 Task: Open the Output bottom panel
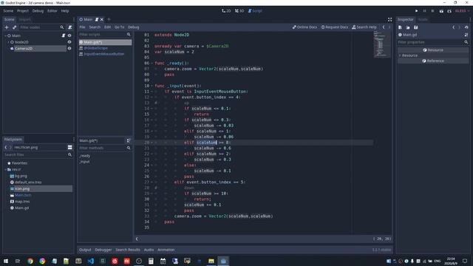point(85,250)
